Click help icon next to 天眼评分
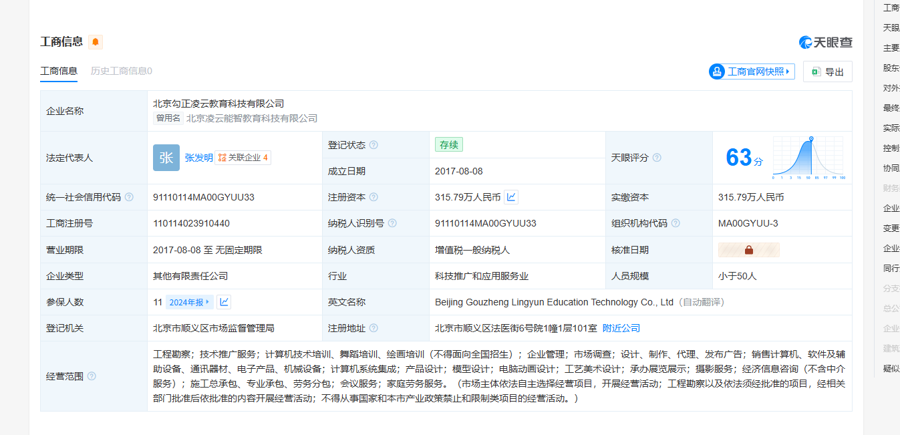 click(657, 158)
